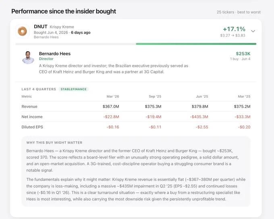Click the Jun '25 column header
The image size is (274, 219).
point(202,96)
